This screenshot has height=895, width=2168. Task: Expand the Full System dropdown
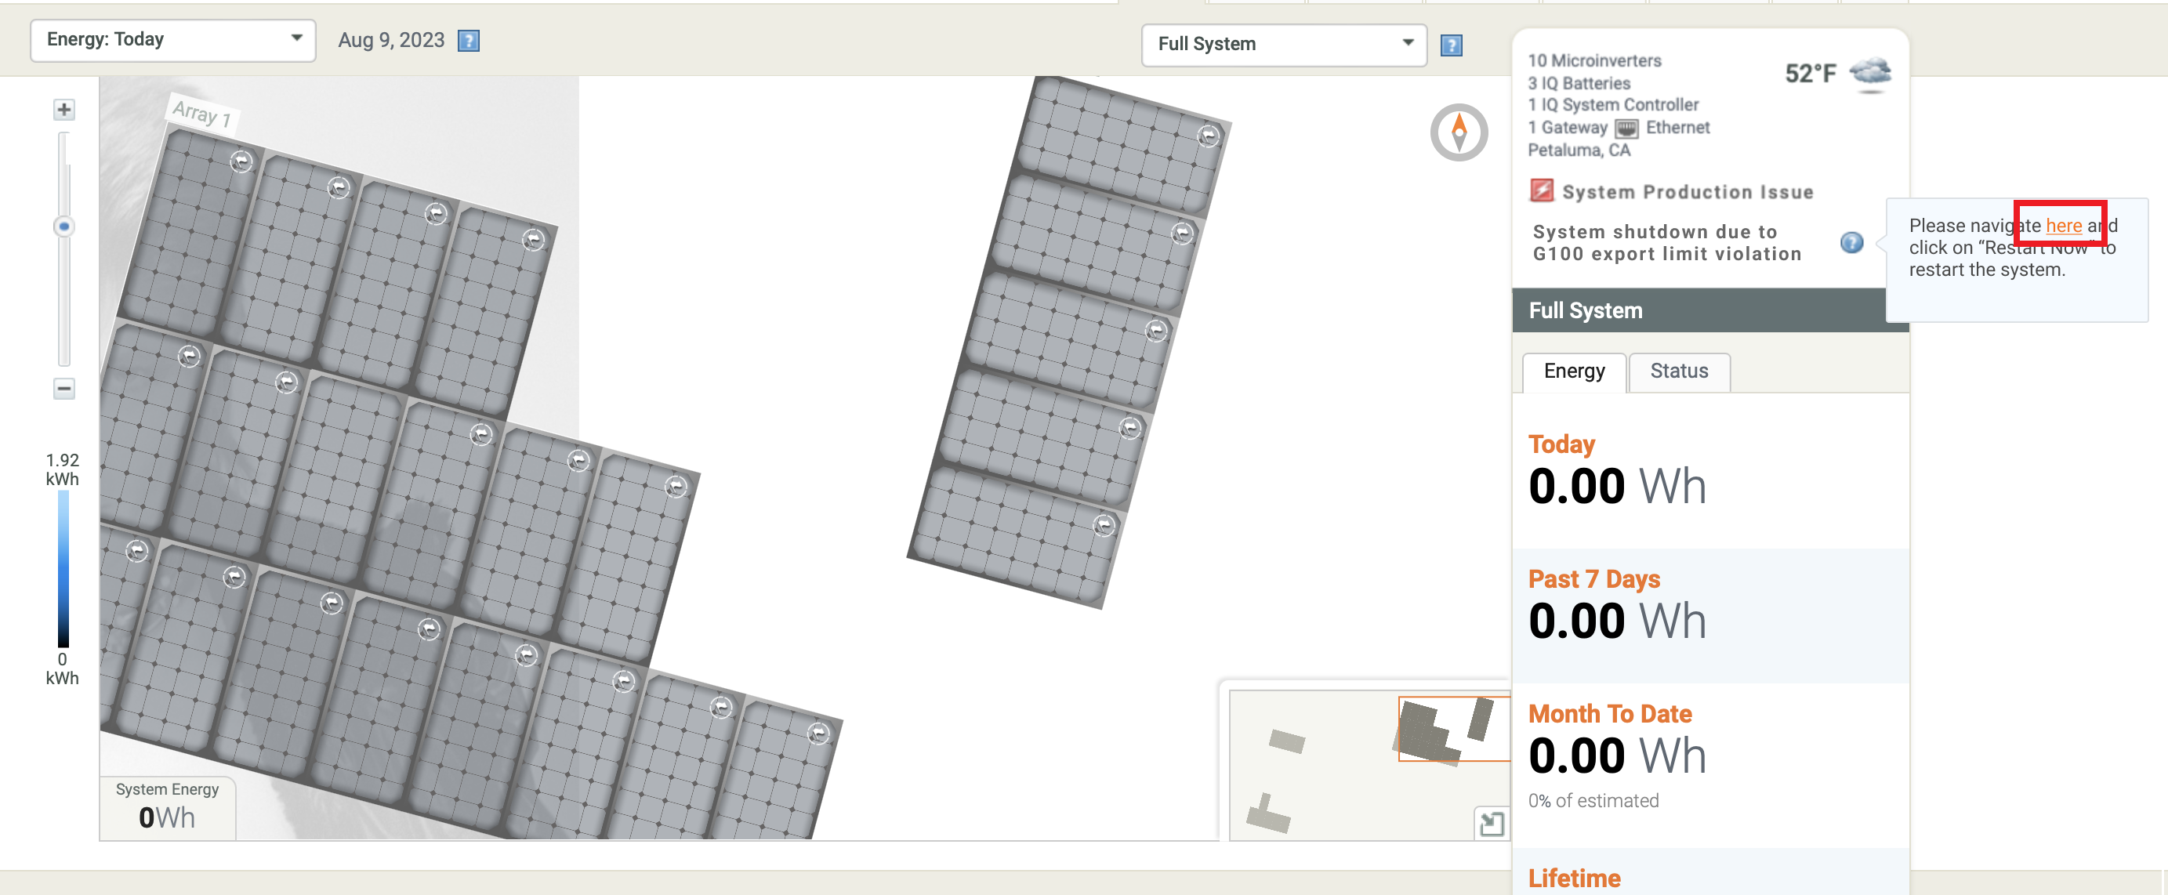pyautogui.click(x=1283, y=45)
